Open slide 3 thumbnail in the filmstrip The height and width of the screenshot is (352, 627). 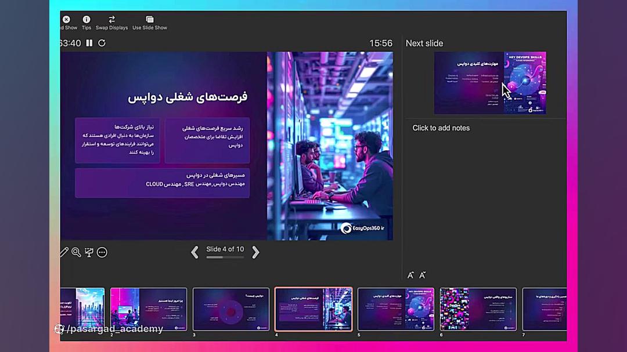pyautogui.click(x=230, y=309)
